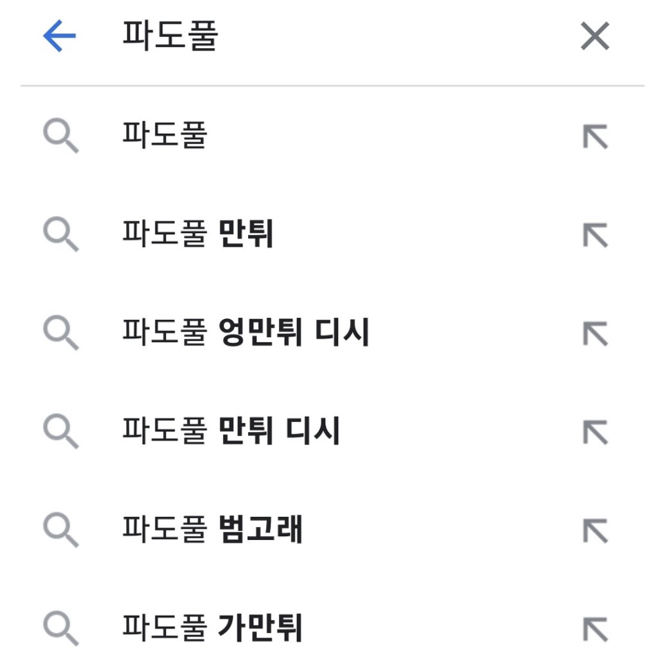Tap the suggestion '파도풀 가만튀'
This screenshot has height=658, width=657.
tap(212, 628)
